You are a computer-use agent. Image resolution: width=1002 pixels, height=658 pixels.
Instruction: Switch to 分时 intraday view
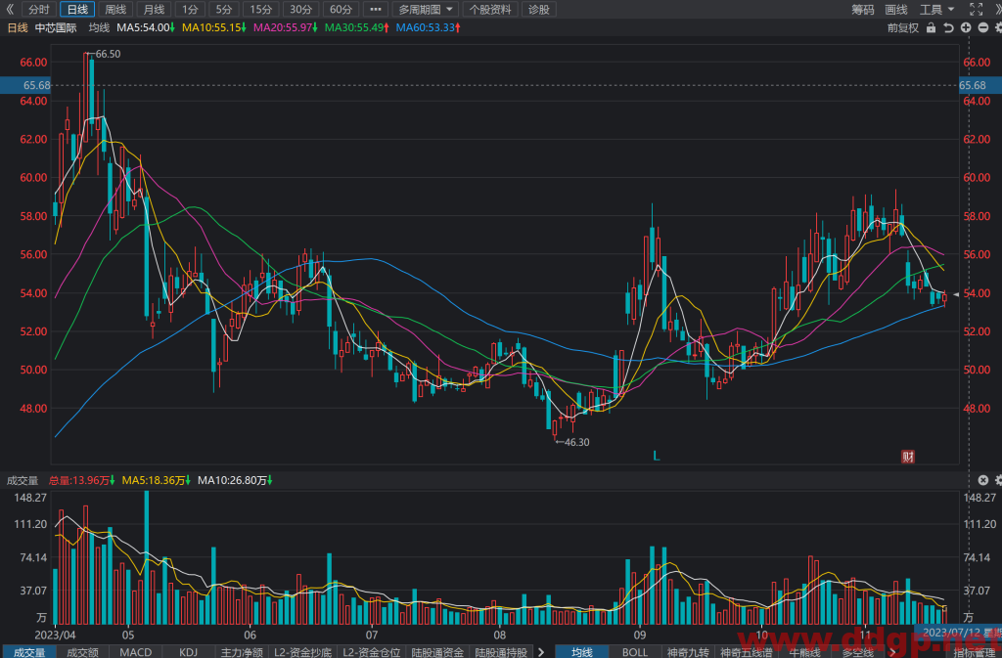pyautogui.click(x=38, y=10)
